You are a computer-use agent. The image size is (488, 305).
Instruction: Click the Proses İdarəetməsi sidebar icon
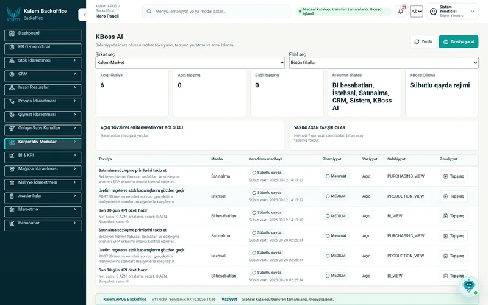(12, 101)
